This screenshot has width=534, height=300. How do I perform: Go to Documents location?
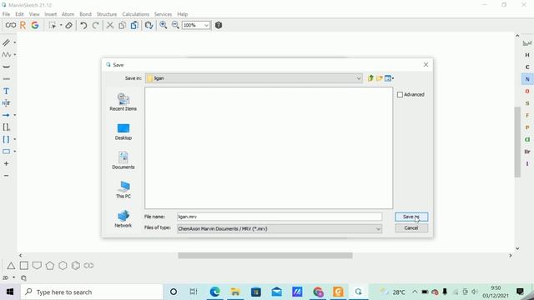[x=123, y=160]
